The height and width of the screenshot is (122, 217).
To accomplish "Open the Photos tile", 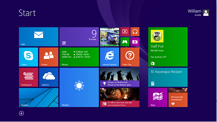I will tap(110, 37).
